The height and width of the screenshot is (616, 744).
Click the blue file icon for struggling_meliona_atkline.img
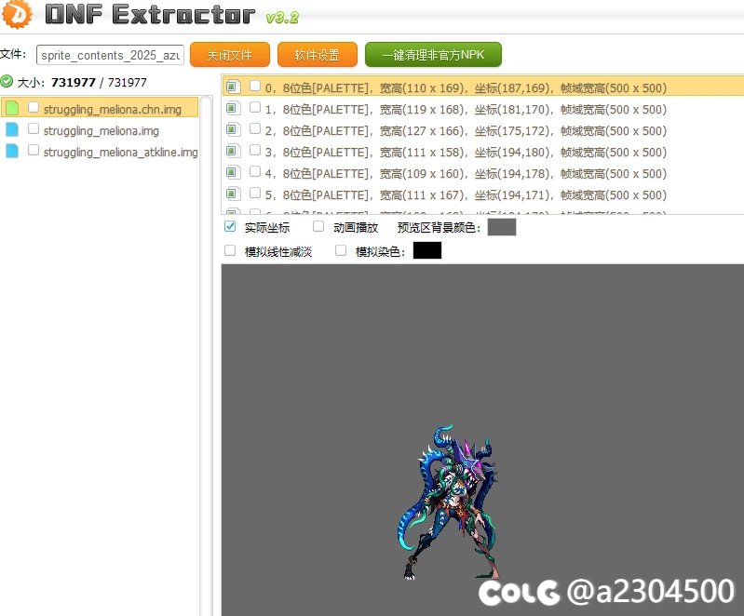coord(12,151)
